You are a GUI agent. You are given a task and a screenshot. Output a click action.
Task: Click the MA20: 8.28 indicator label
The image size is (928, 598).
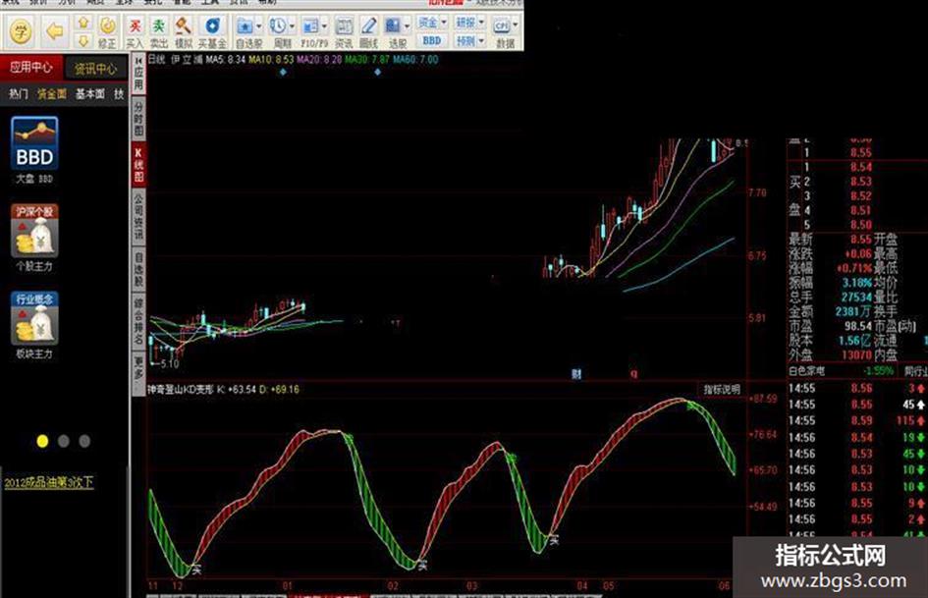coord(319,59)
